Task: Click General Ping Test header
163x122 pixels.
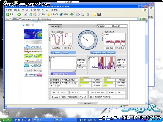Action: [63, 53]
